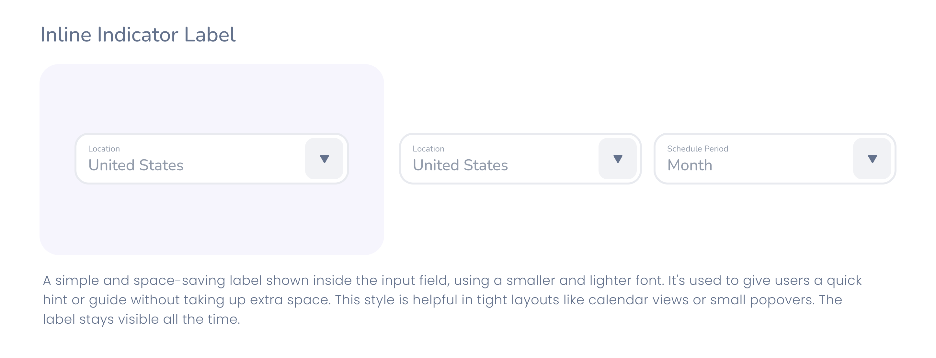Click the triangle icon of the middle Location field

coord(618,159)
